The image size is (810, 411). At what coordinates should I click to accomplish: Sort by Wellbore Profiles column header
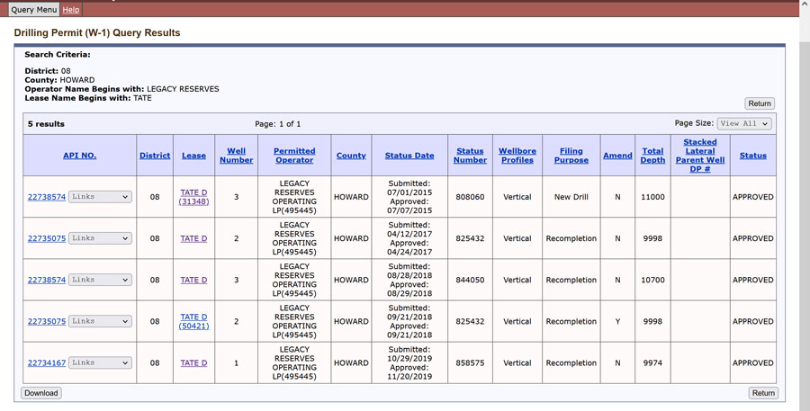coord(517,156)
